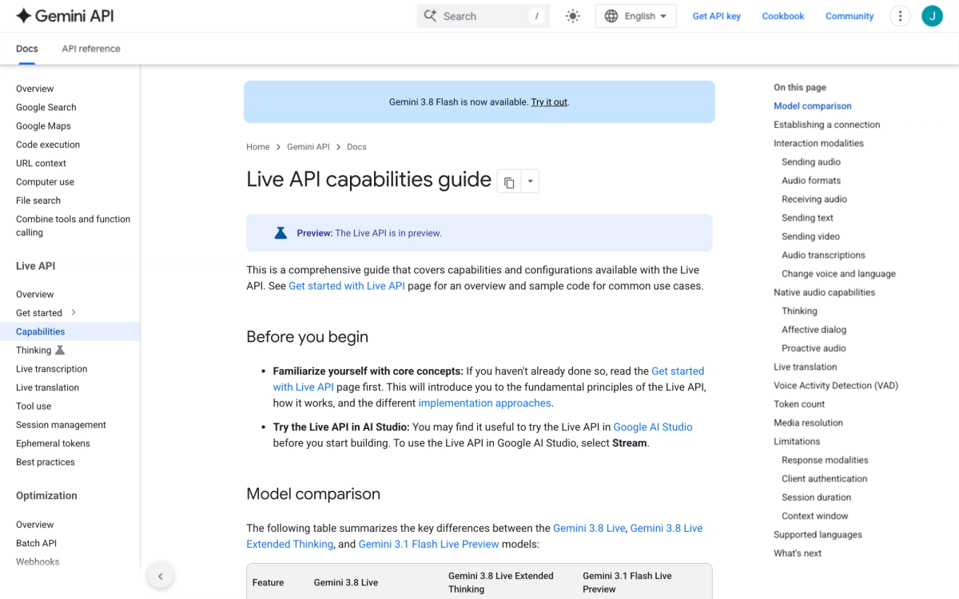Viewport: 959px width, 599px height.
Task: Open the dropdown arrow next to the copy page button
Action: (x=530, y=182)
